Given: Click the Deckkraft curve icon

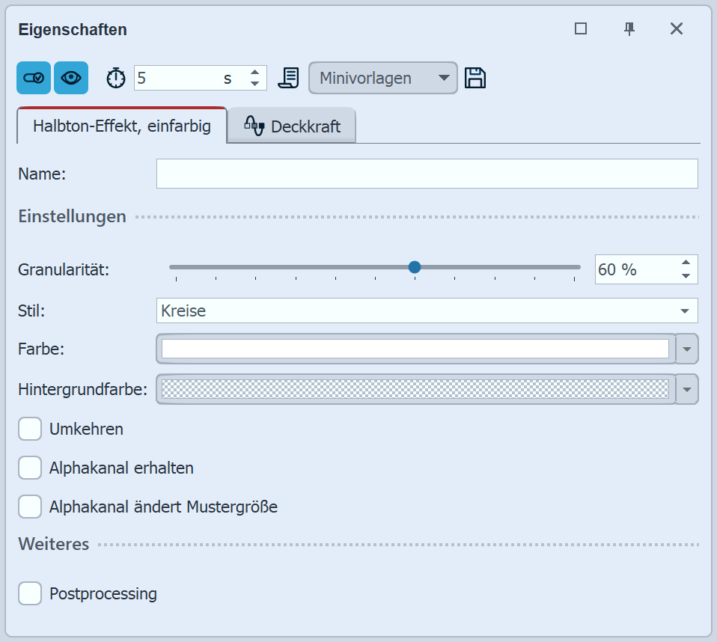Looking at the screenshot, I should pos(254,126).
